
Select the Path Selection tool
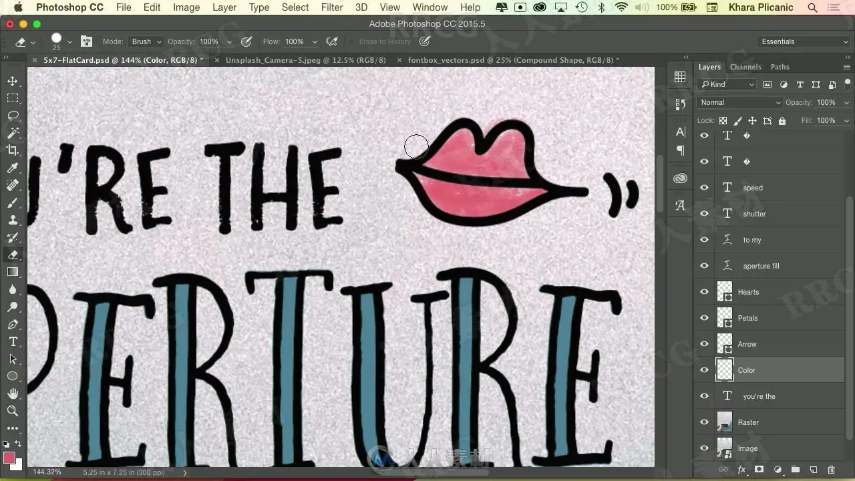point(13,359)
